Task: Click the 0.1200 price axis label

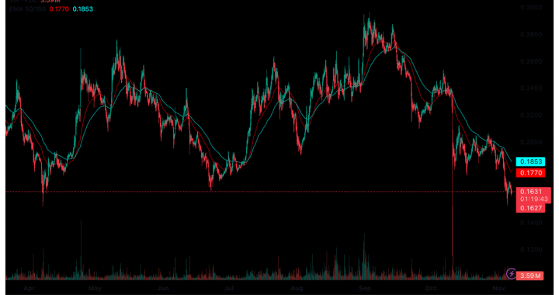Action: pos(531,250)
